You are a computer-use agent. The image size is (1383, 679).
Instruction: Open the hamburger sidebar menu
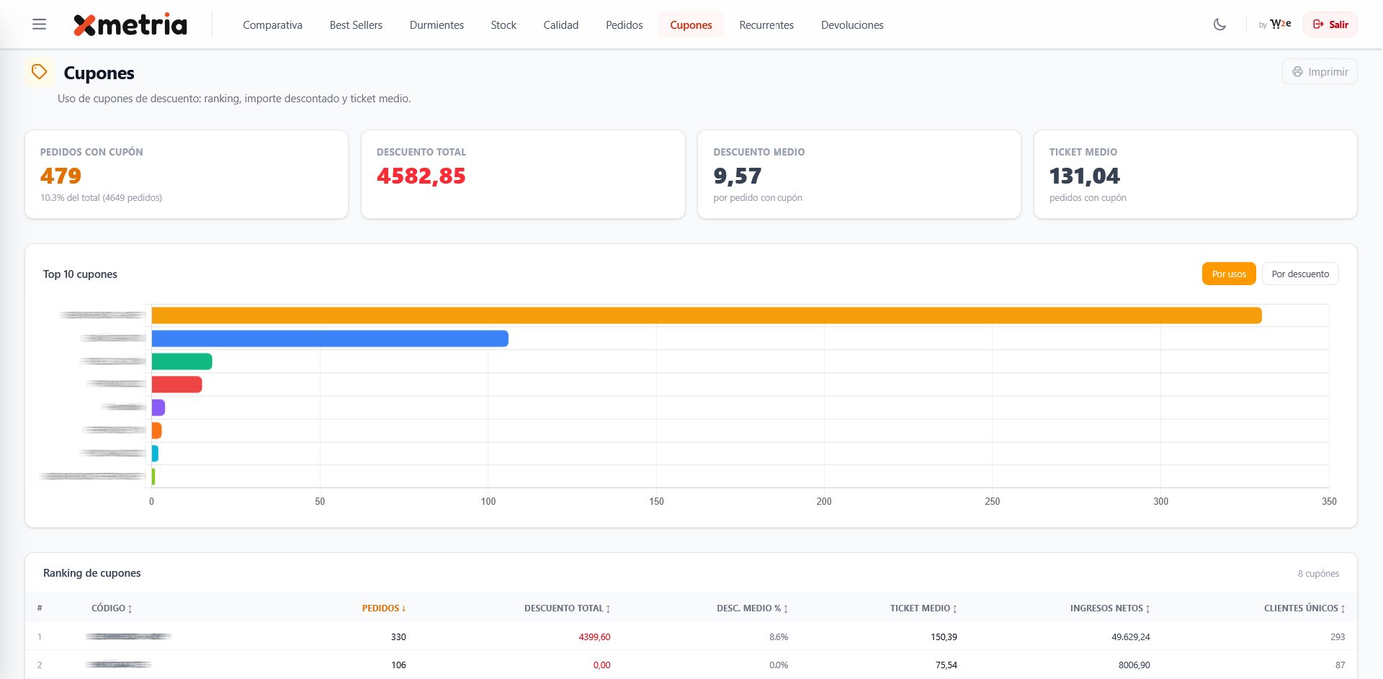pyautogui.click(x=40, y=24)
